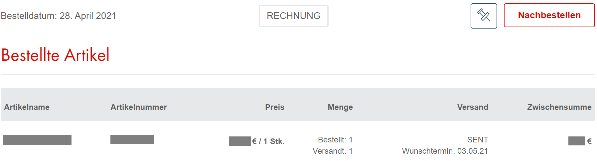Click the redacted subtotal amount
Image resolution: width=597 pixels, height=161 pixels.
pos(576,141)
